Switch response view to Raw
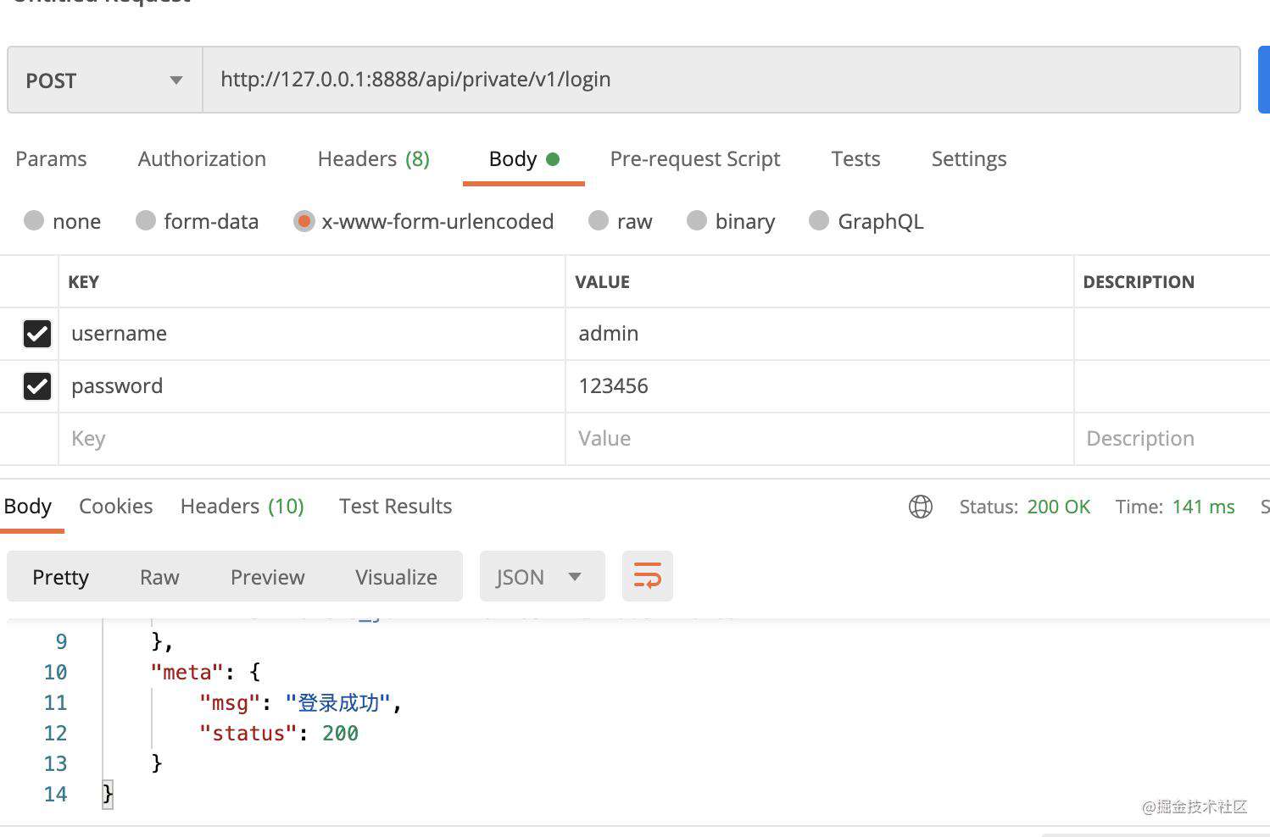 [159, 577]
